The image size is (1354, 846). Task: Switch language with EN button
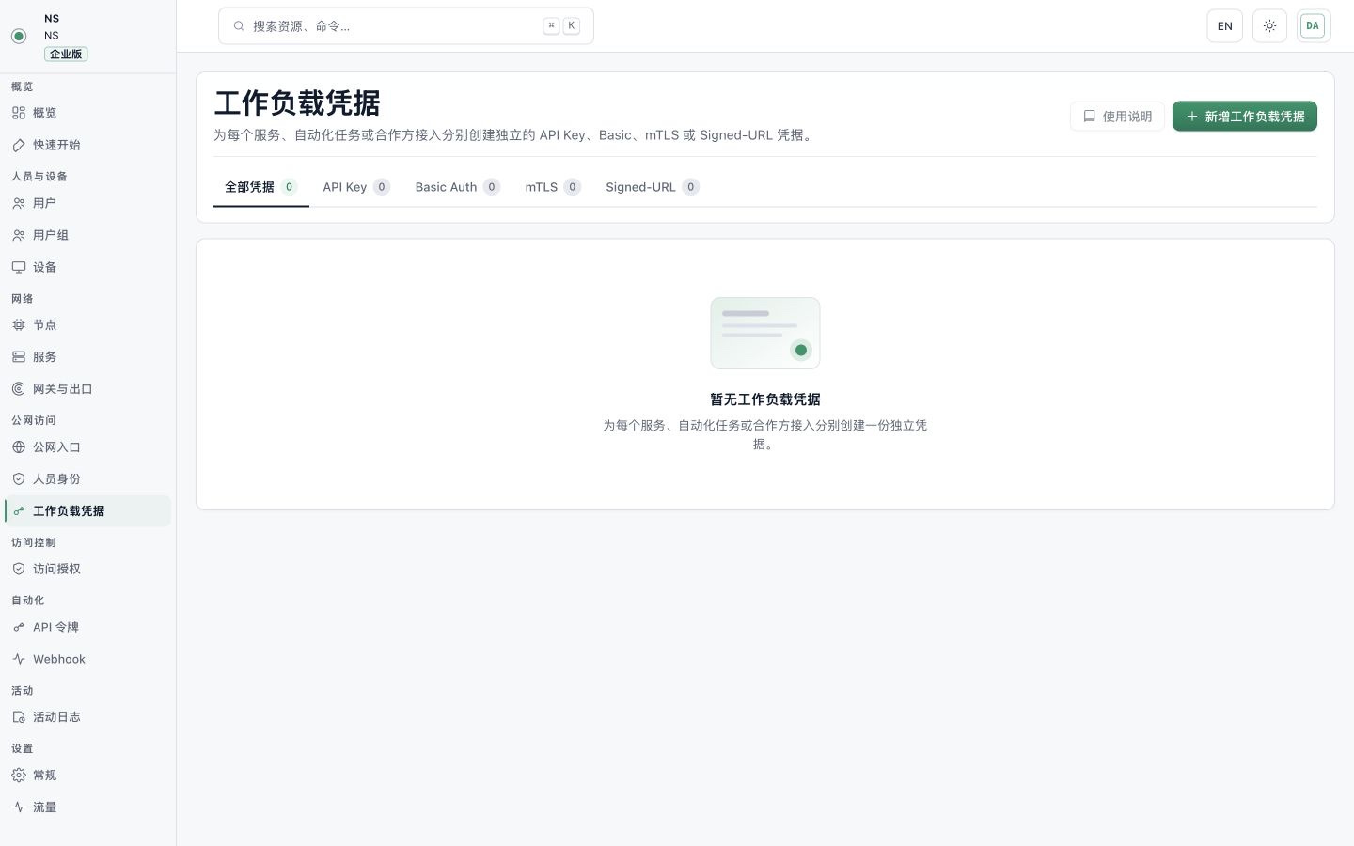click(1224, 26)
